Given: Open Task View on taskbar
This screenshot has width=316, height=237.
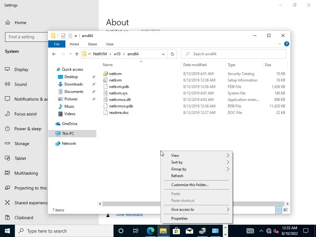Looking at the screenshot, I should coord(136,231).
